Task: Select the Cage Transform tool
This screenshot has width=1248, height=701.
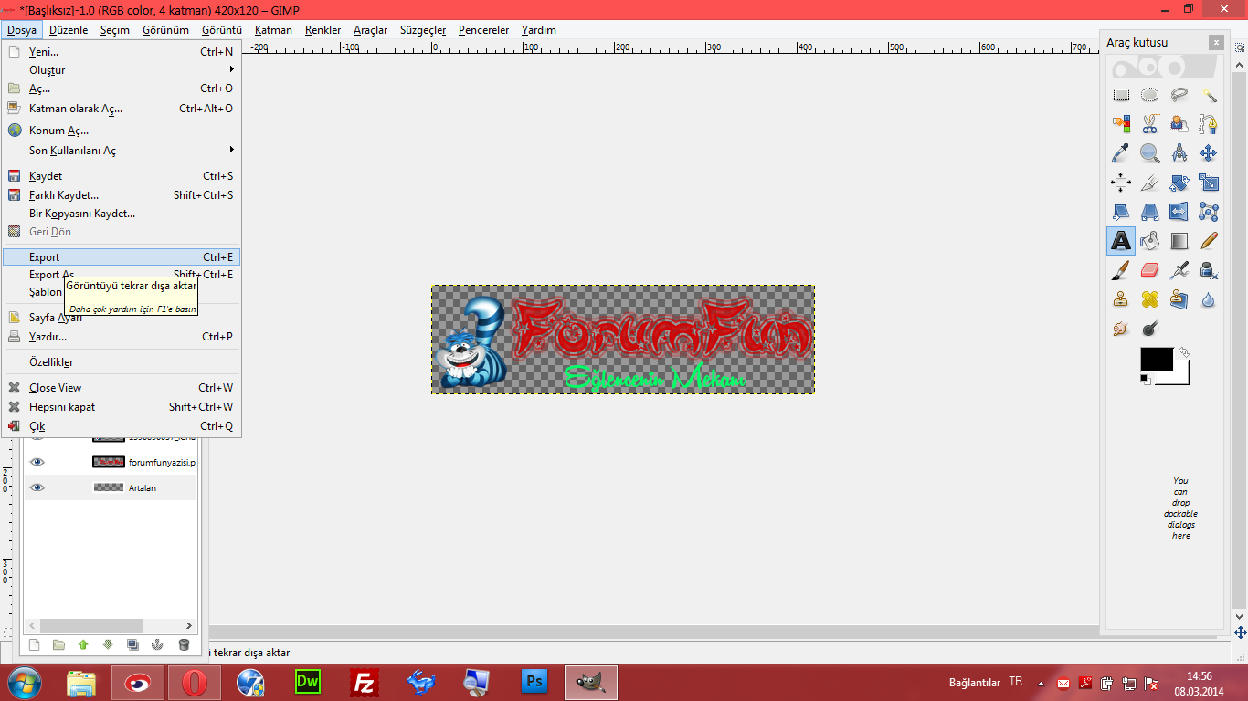Action: [1209, 212]
